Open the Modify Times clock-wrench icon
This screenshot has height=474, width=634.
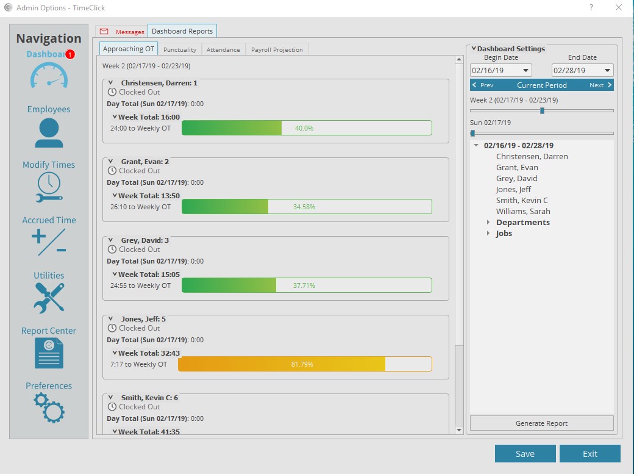49,187
